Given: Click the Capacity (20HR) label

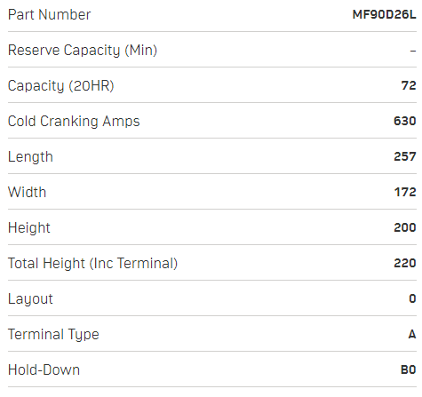Looking at the screenshot, I should tap(60, 86).
